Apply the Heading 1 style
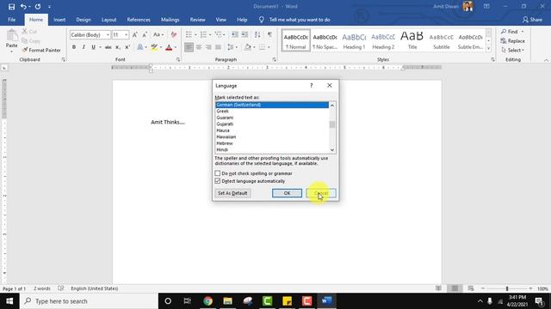Screen dimensions: 551x309 (354, 40)
